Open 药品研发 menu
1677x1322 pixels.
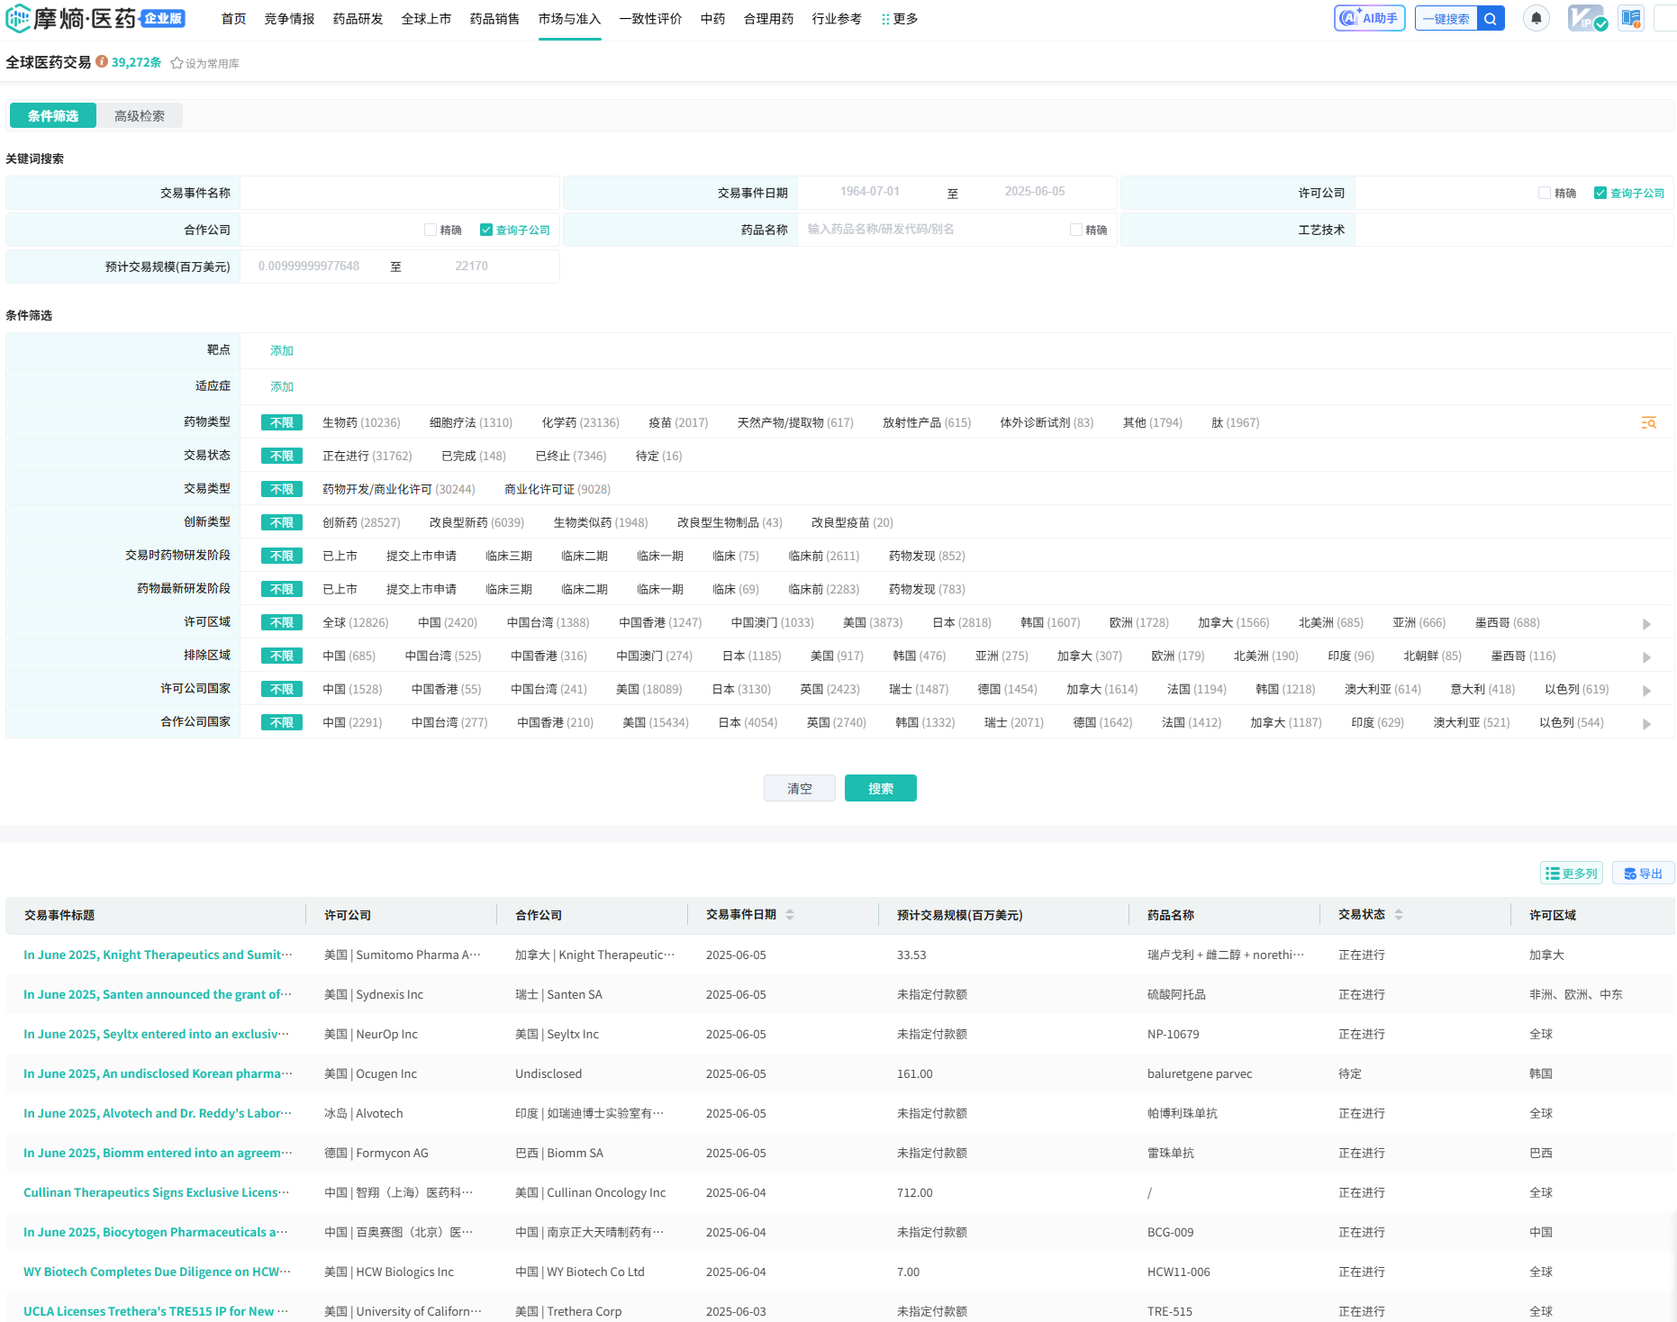click(x=358, y=19)
